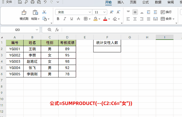182x117 pixels.
Task: Switch to the 页面 ribbon tab
Action: (x=133, y=2)
